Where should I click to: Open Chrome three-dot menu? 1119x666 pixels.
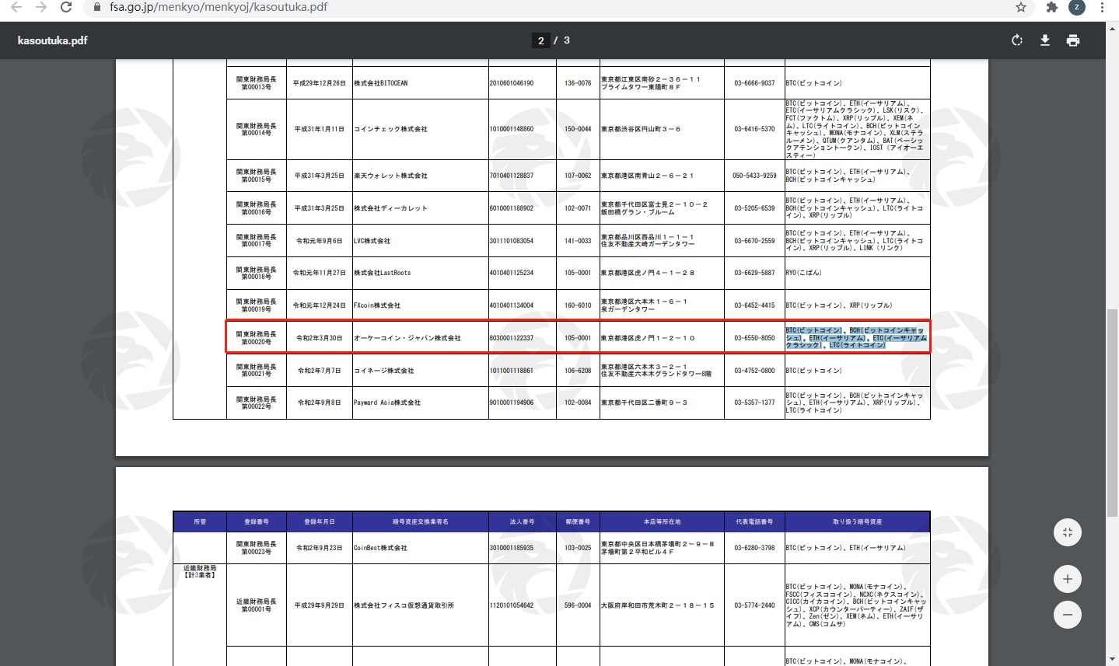click(1102, 7)
